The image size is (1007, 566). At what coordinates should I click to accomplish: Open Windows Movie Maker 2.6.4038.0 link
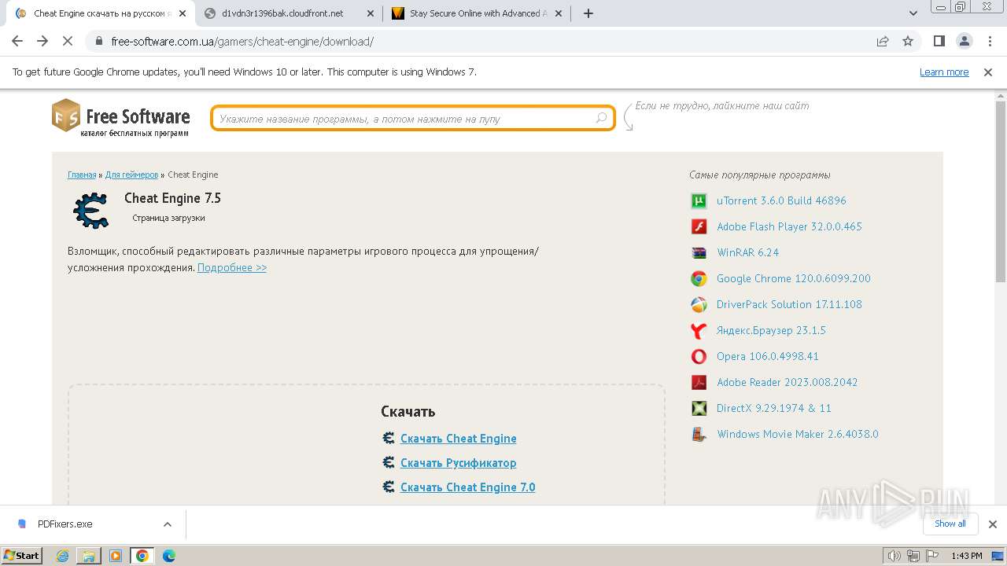[798, 434]
